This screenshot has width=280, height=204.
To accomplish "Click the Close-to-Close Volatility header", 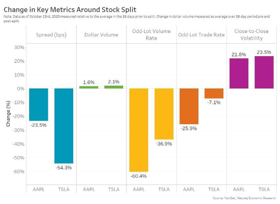I will tap(252, 35).
